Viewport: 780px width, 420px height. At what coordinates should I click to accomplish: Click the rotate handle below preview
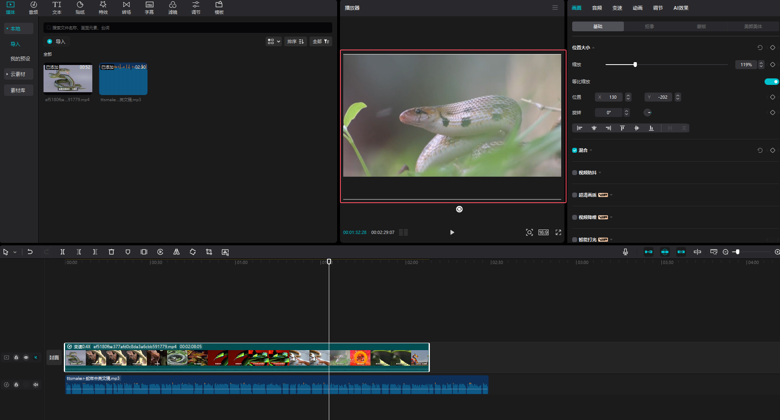click(x=459, y=209)
